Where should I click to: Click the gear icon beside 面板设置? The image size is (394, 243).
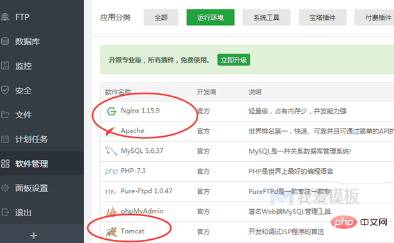point(4,188)
